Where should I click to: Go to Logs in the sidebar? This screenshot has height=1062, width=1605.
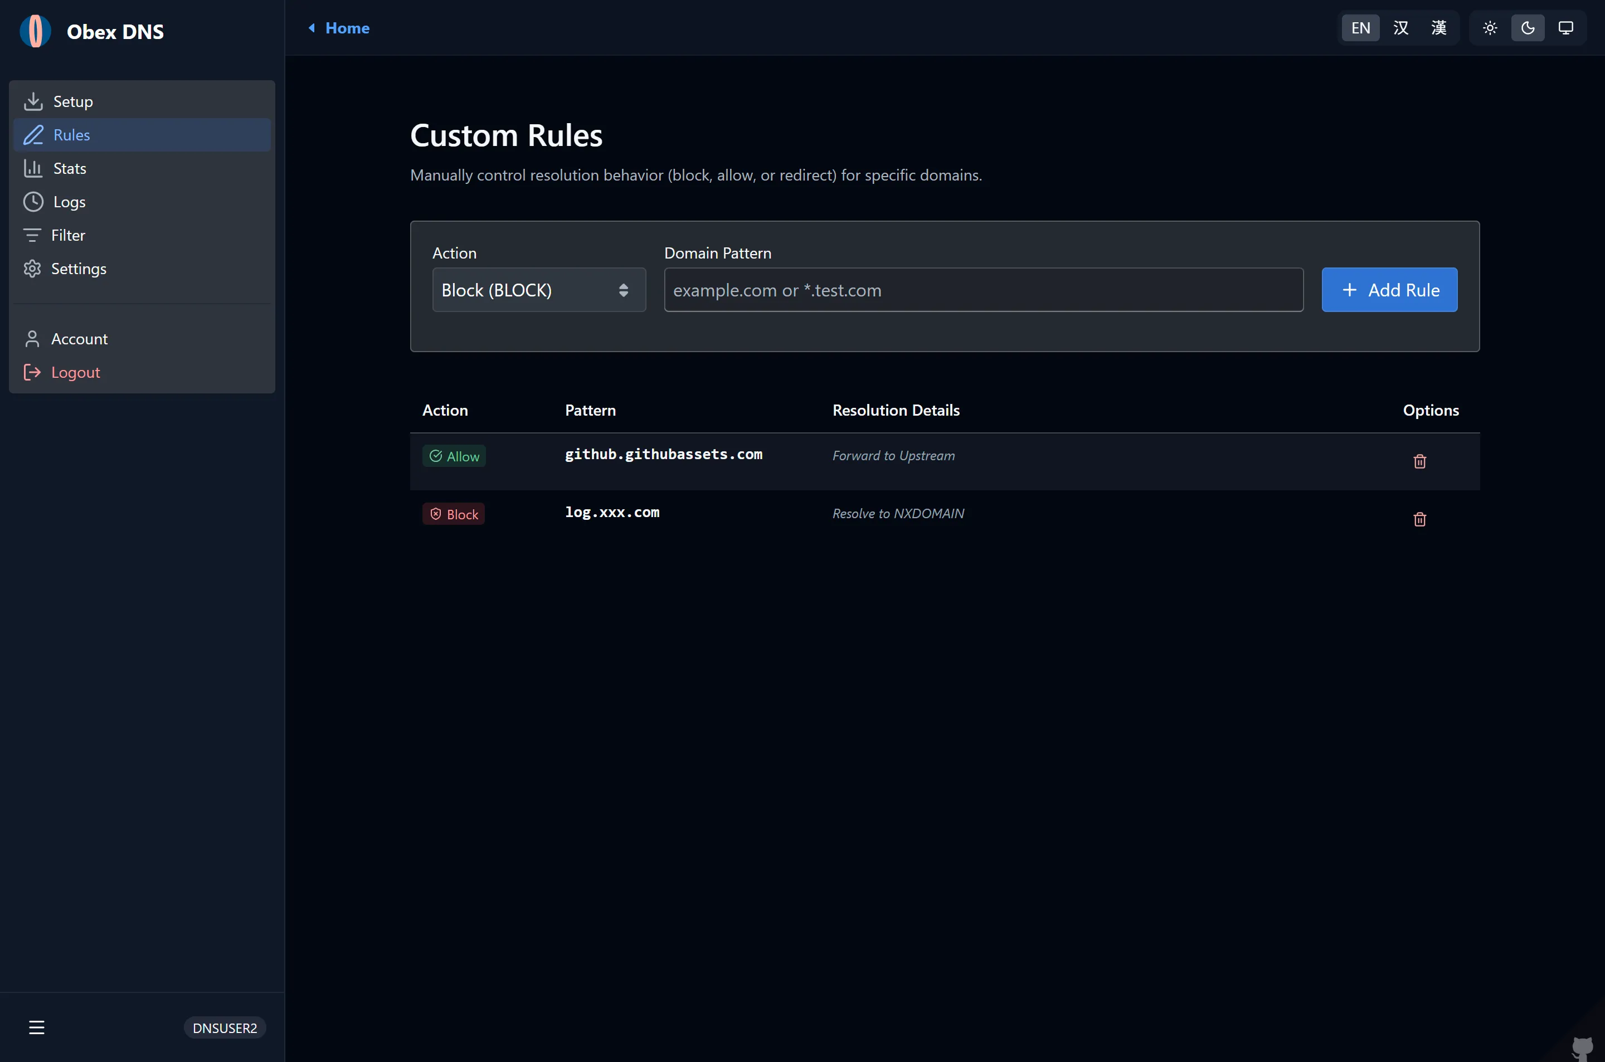click(x=142, y=202)
